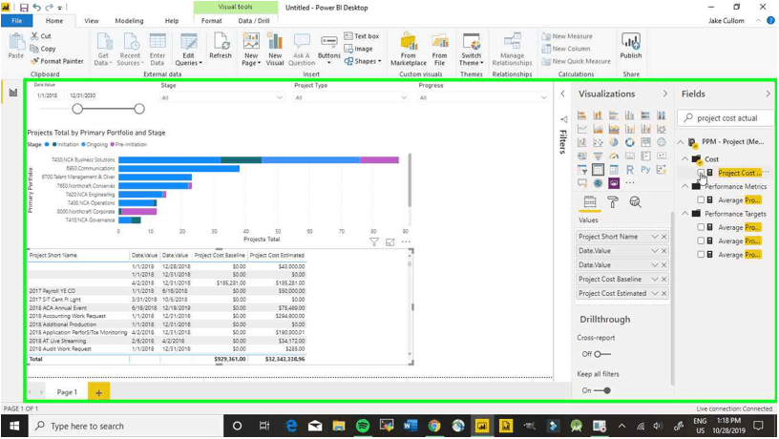This screenshot has height=439, width=779.
Task: Click Manage Relationships
Action: pyautogui.click(x=513, y=49)
